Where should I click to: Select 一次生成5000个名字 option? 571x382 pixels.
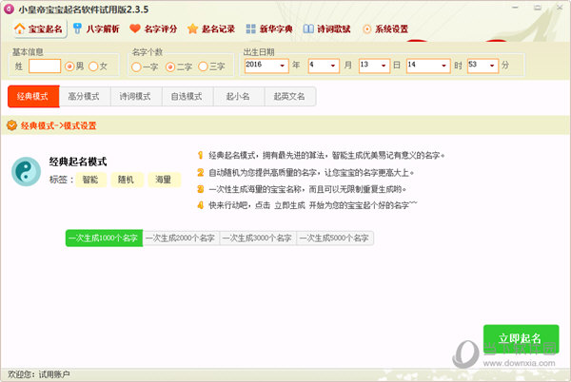(x=335, y=239)
